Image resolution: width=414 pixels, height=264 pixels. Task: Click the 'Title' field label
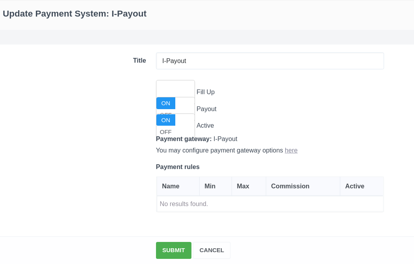[139, 61]
